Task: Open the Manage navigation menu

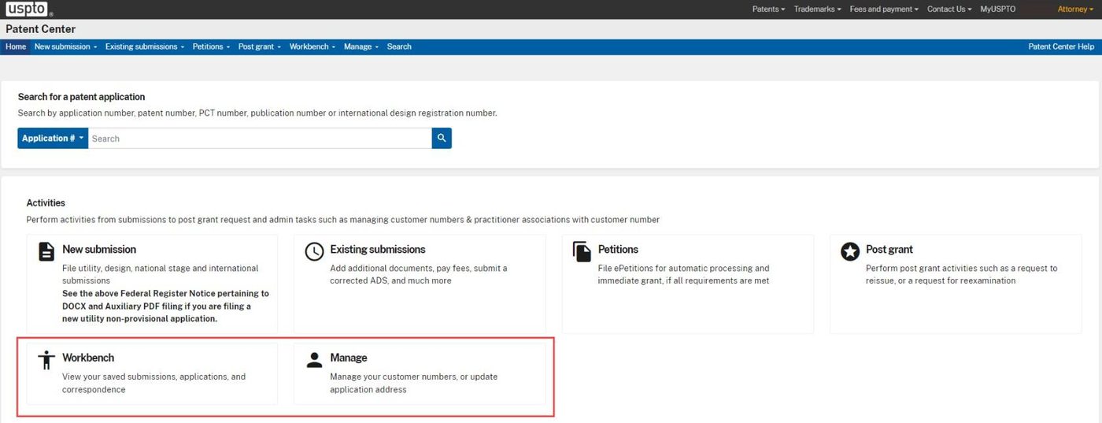Action: click(361, 46)
